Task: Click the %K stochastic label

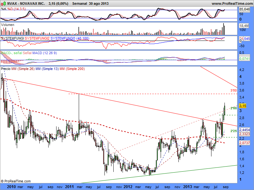Action: [x=4, y=9]
